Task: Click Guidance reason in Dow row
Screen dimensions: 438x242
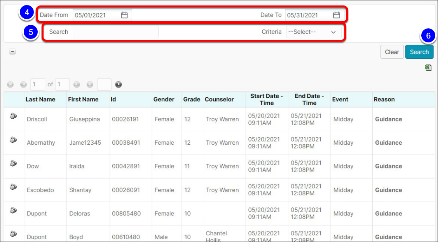Action: (389, 166)
